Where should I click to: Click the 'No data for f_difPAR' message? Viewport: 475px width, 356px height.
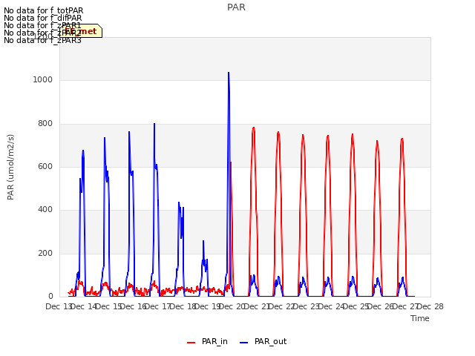click(43, 18)
